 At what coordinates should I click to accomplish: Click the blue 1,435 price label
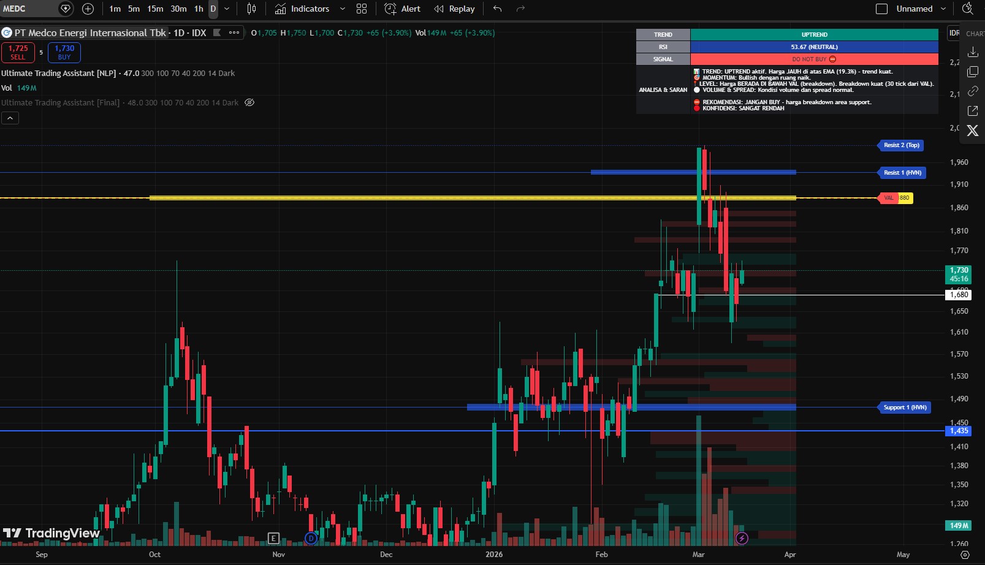pos(959,431)
